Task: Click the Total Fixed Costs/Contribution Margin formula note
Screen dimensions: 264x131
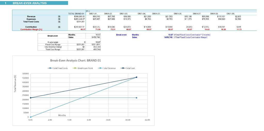Action: [191, 37]
